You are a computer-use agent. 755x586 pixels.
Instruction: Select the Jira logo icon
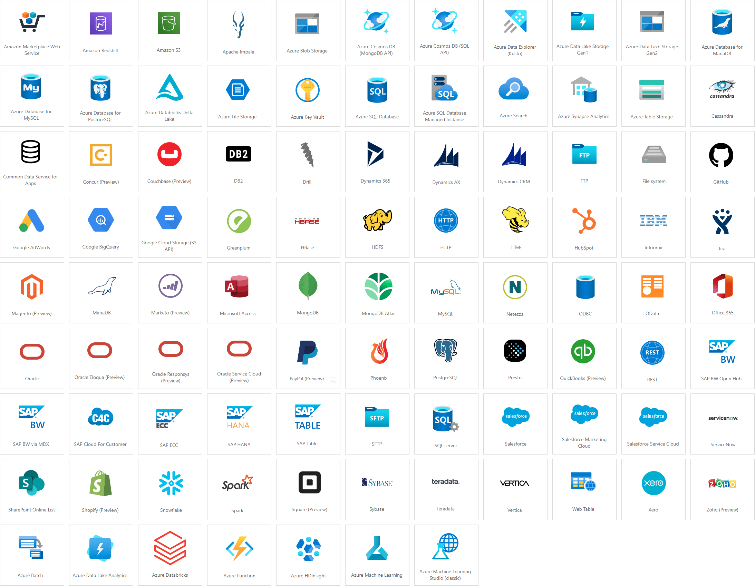click(x=722, y=222)
